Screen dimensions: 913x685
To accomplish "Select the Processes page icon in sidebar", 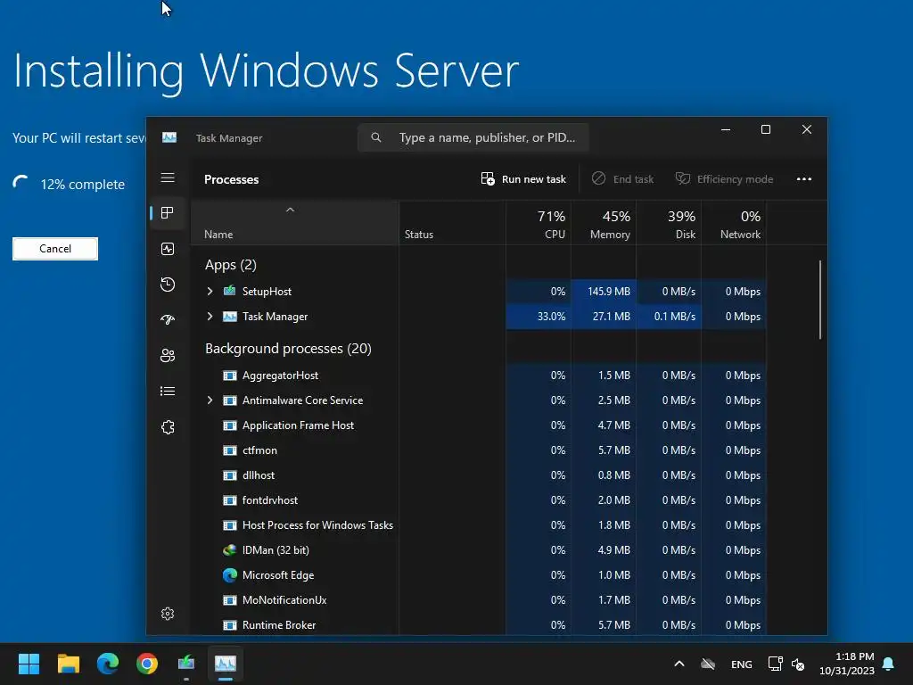I will (168, 212).
